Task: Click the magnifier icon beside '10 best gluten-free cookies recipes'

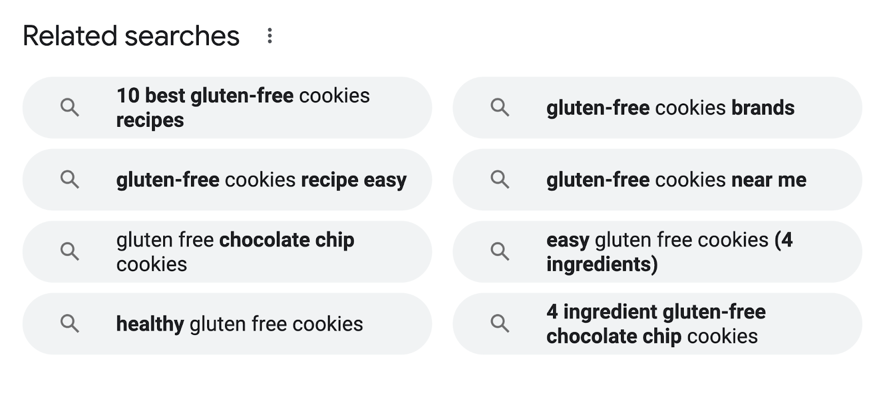Action: [x=70, y=107]
